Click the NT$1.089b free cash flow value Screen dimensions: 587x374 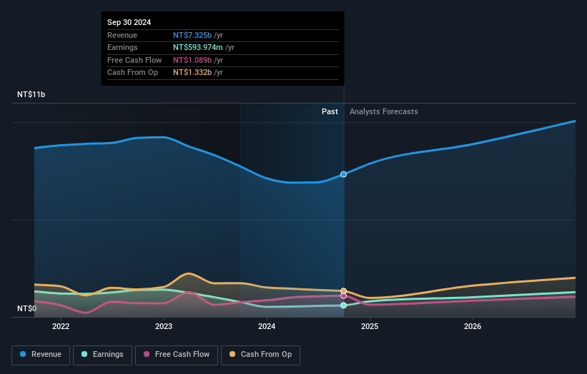[192, 60]
